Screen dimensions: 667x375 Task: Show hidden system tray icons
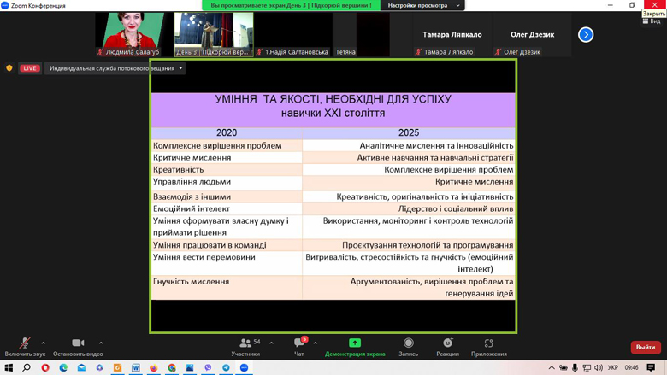pyautogui.click(x=552, y=367)
